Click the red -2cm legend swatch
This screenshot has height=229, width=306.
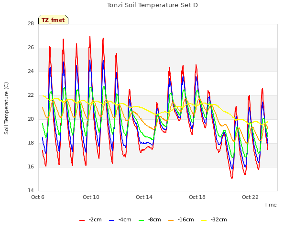pos(82,220)
